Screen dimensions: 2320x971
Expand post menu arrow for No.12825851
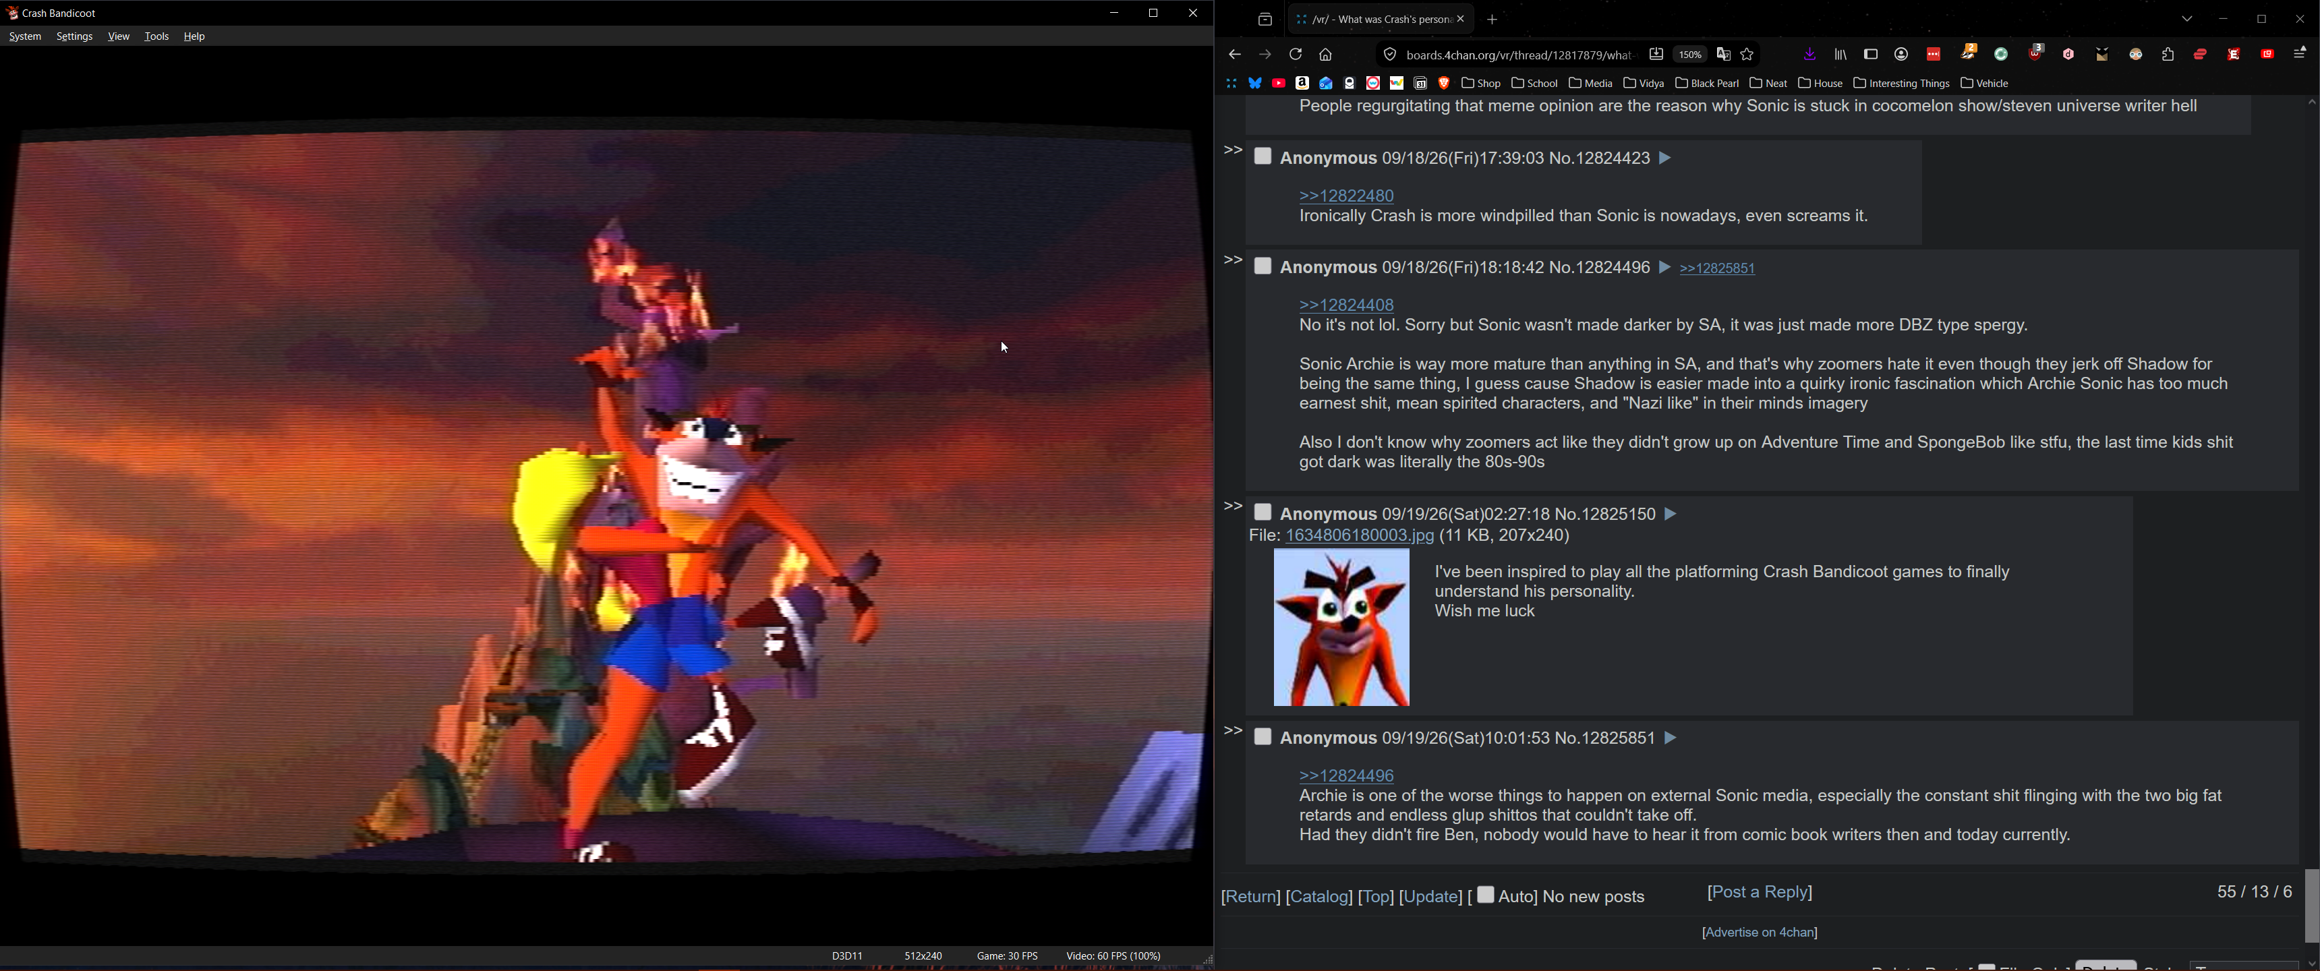(x=1670, y=738)
